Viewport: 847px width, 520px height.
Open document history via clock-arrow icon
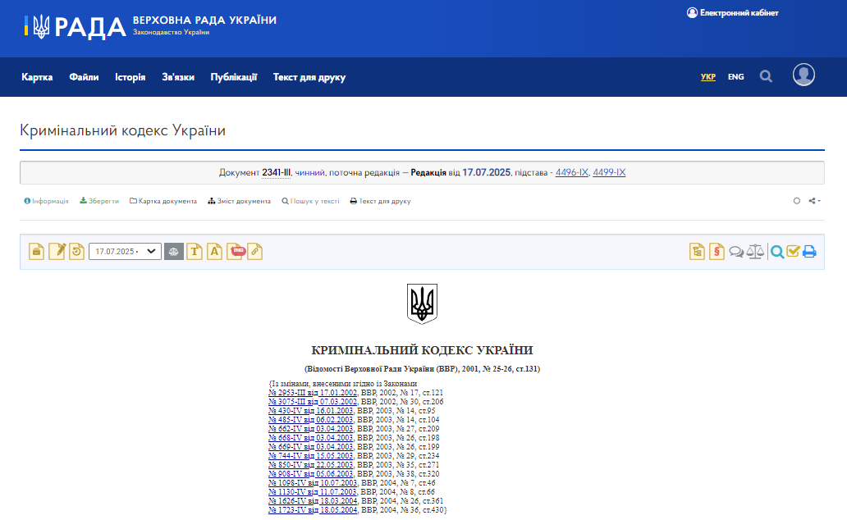pos(76,251)
